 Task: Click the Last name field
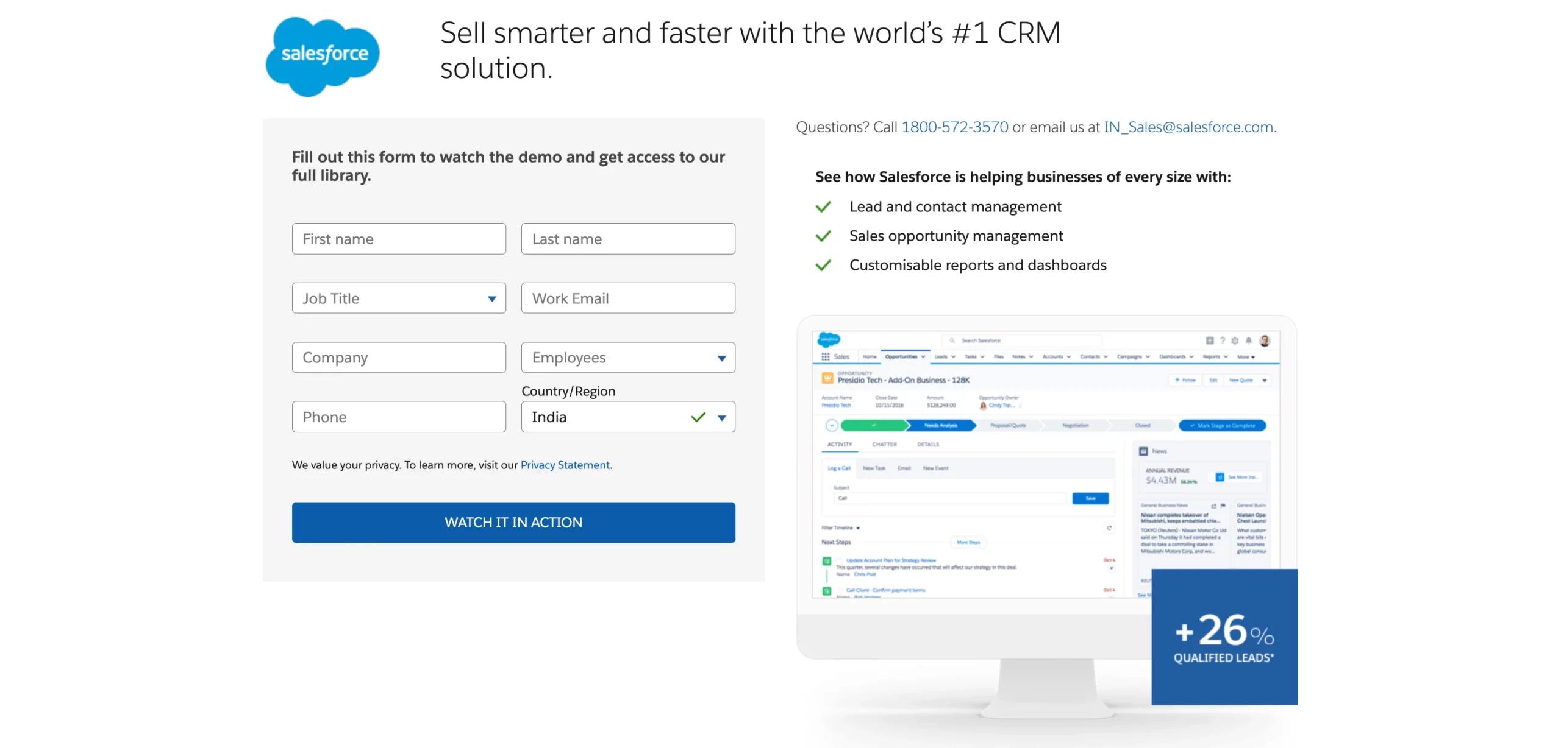[628, 239]
